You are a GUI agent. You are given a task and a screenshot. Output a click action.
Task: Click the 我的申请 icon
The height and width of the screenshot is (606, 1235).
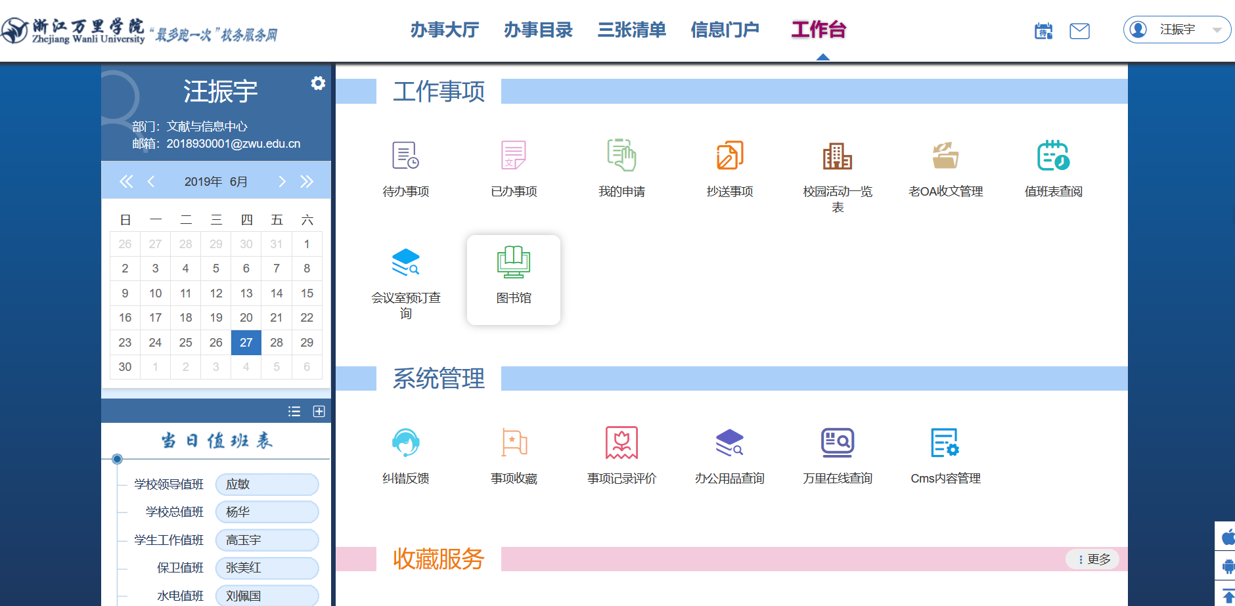click(621, 156)
